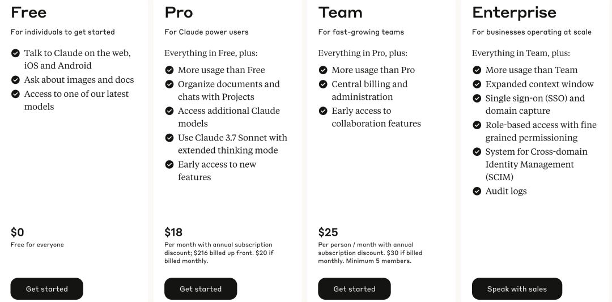This screenshot has width=612, height=302.
Task: Click the checkmark beside 'Single sign-on (SSO)'
Action: [477, 99]
